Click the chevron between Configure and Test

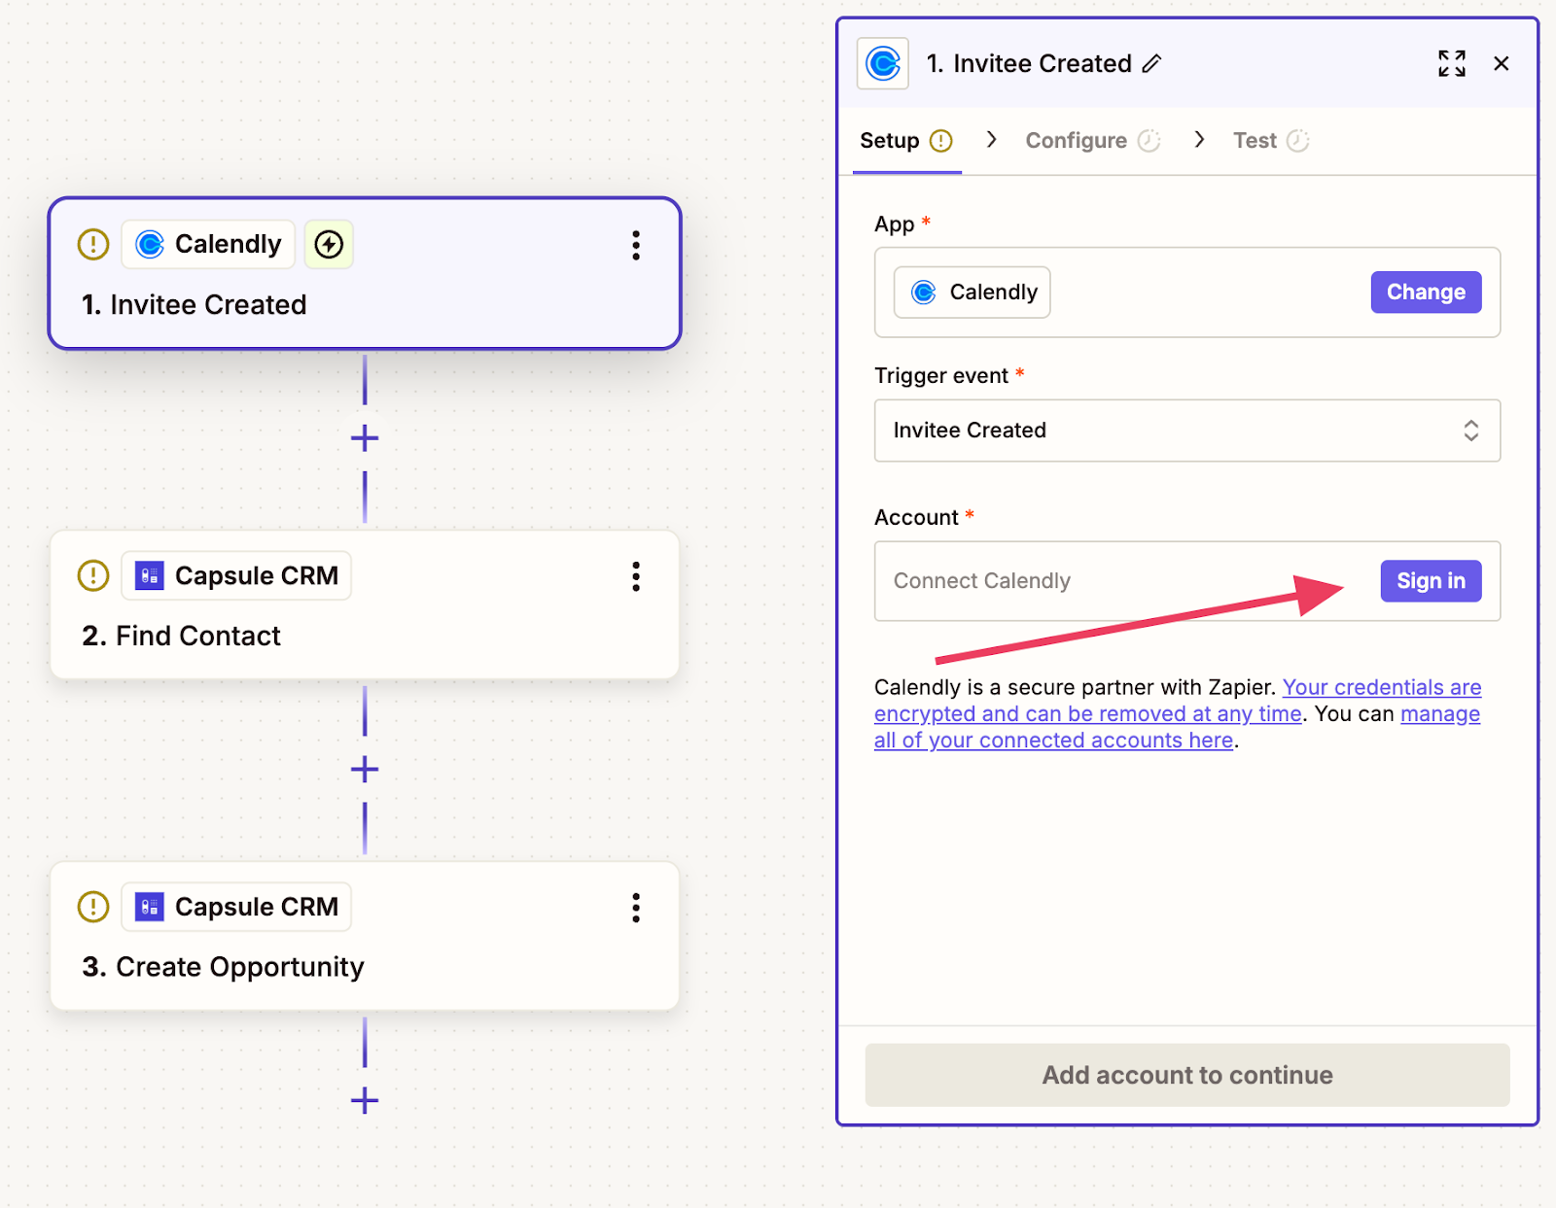tap(1199, 140)
